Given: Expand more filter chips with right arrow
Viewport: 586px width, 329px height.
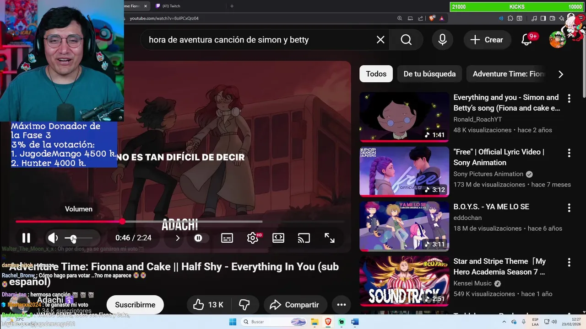Looking at the screenshot, I should point(561,74).
